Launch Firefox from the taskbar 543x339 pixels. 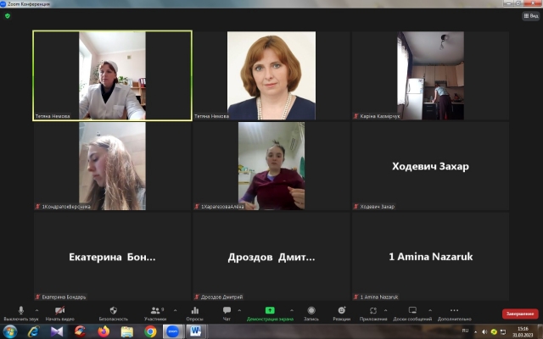[x=104, y=331]
